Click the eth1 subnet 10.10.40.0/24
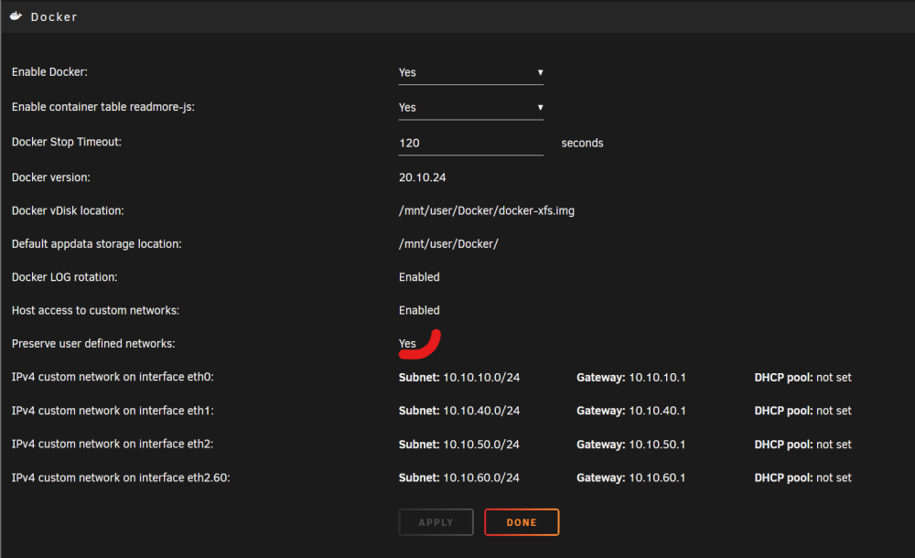The height and width of the screenshot is (558, 915). 481,411
